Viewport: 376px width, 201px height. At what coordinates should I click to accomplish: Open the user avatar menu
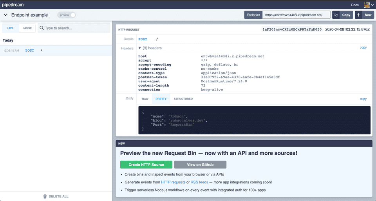click(367, 5)
